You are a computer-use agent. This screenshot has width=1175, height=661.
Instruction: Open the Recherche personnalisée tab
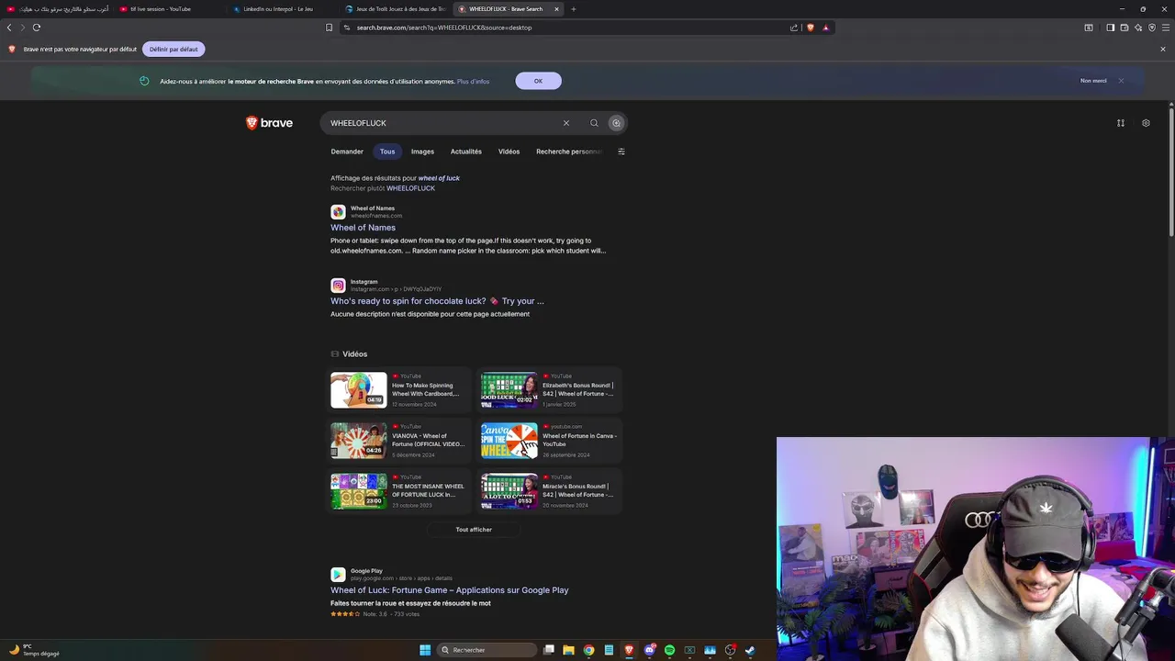(569, 151)
